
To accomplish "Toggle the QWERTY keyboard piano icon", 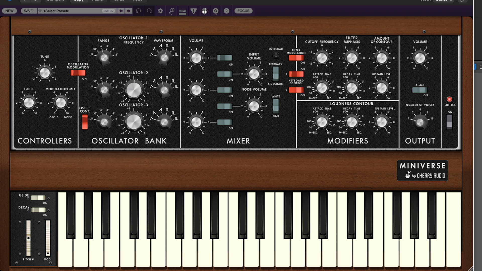I will [205, 11].
